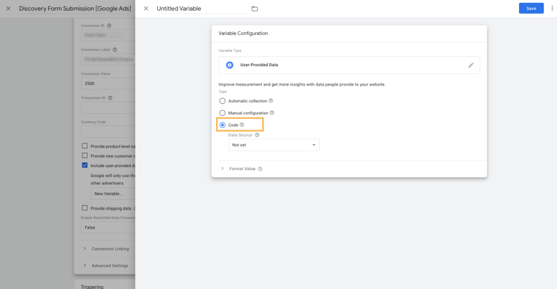The image size is (557, 289).
Task: Select the Code radio button
Action: tap(222, 125)
